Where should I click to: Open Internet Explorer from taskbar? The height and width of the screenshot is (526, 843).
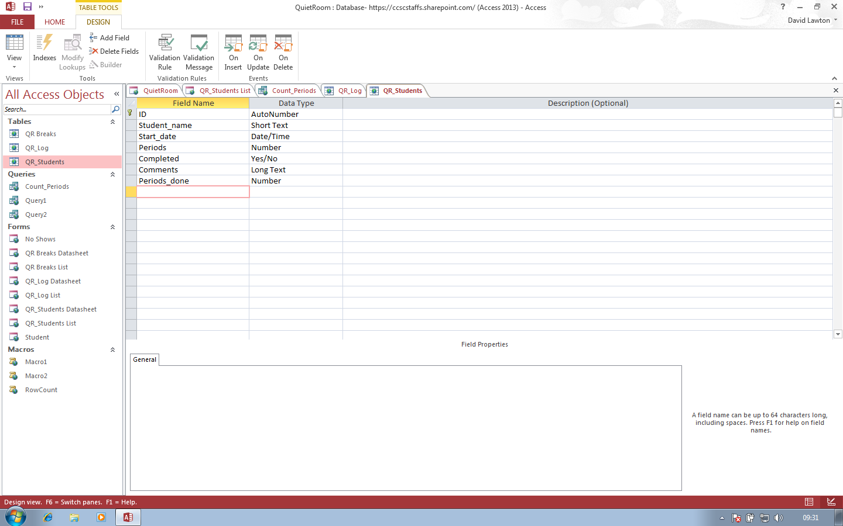point(48,517)
